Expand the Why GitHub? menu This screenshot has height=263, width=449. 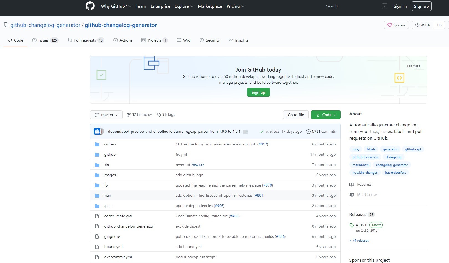coord(116,6)
